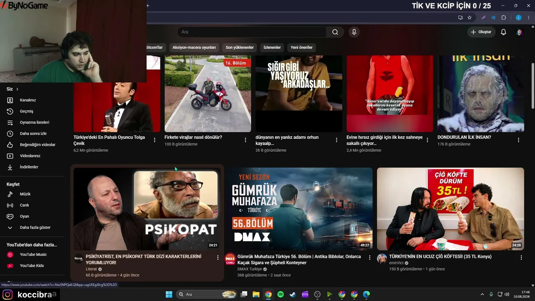Open options for Gümrük Muhafaza video
Screen dimensions: 535x301
[369, 258]
